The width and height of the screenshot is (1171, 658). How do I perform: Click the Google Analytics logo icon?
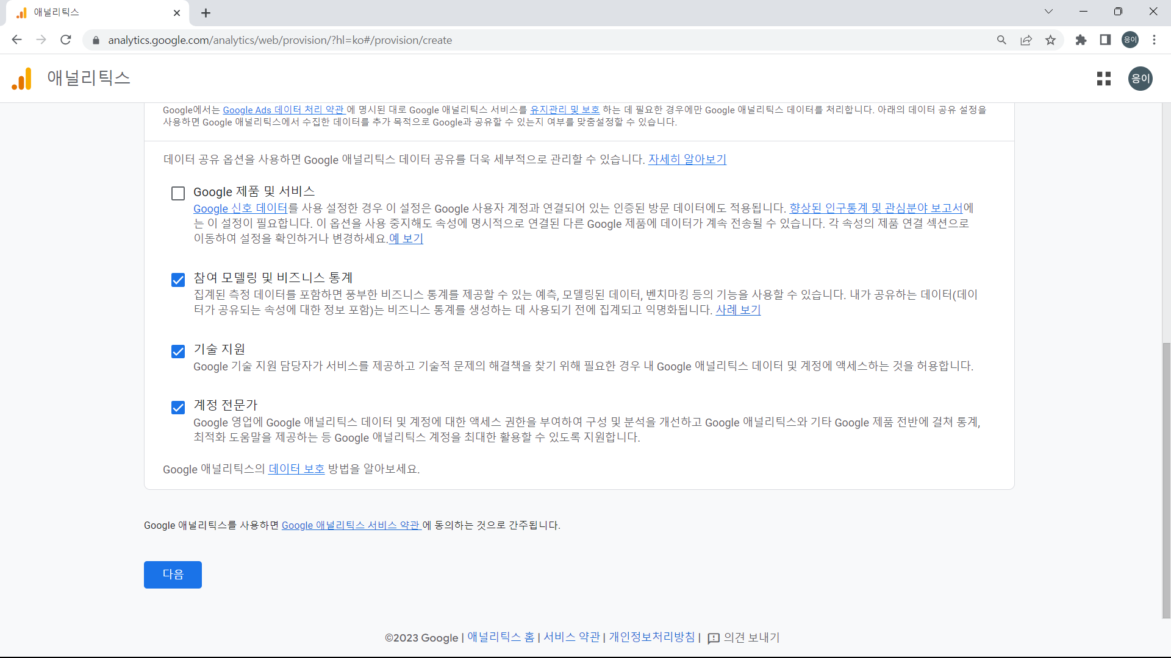coord(21,79)
